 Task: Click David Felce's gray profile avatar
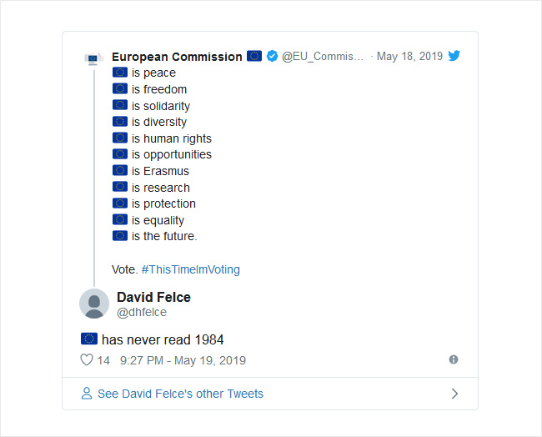click(x=94, y=304)
